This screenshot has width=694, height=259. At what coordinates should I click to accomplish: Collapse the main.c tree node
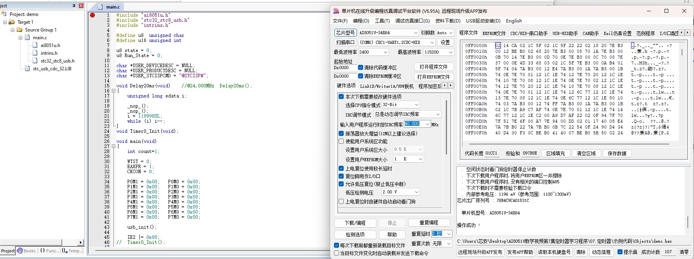(x=21, y=38)
